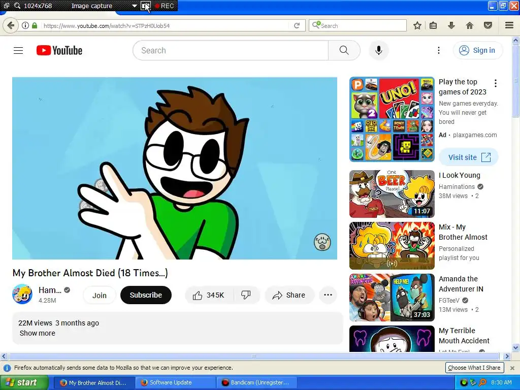Click the video player to play
520x390 pixels.
click(x=175, y=168)
